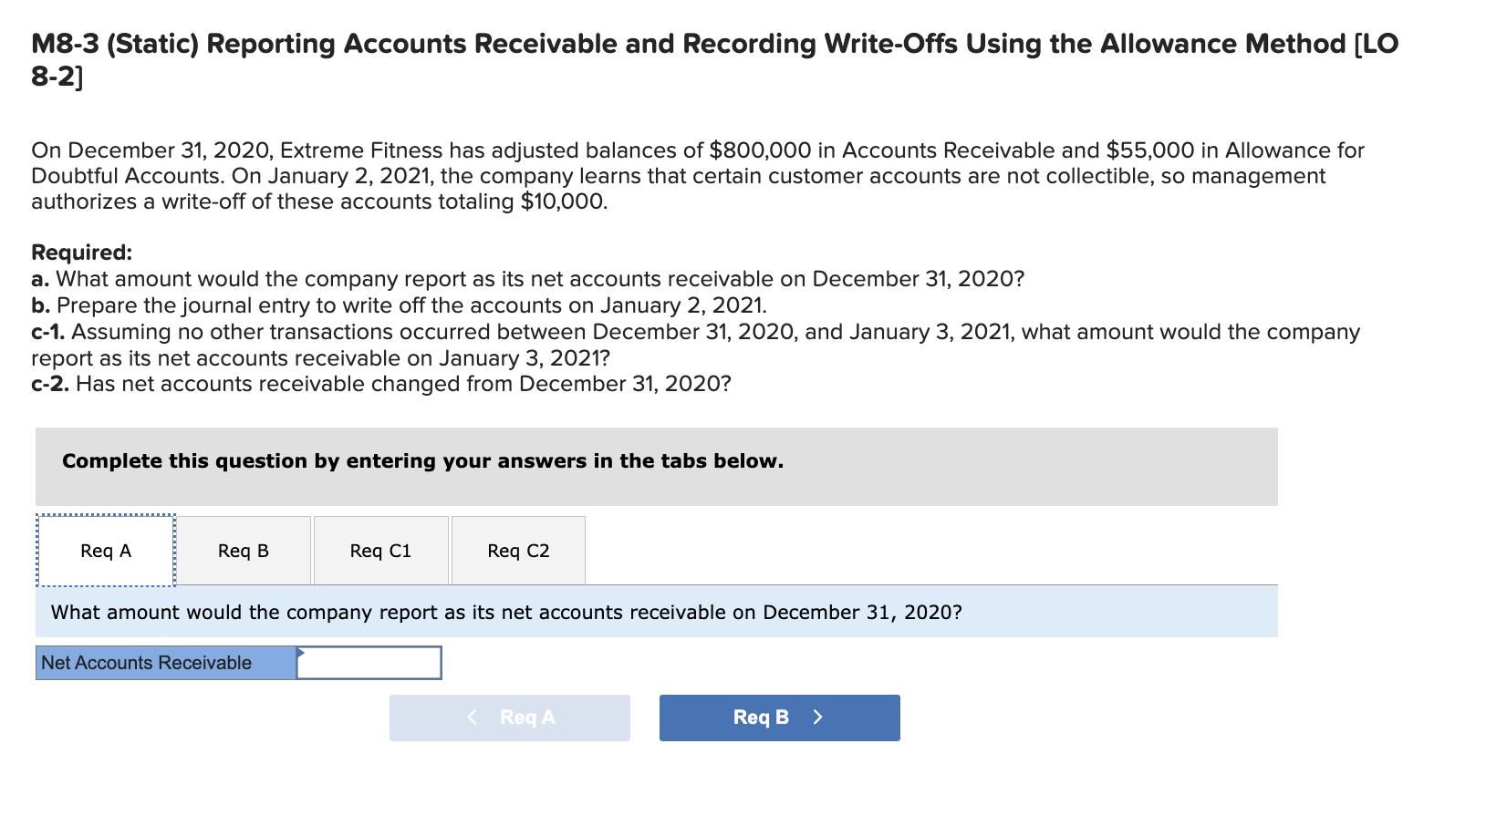
Task: Click the disabled grayed Req A button
Action: click(x=509, y=717)
